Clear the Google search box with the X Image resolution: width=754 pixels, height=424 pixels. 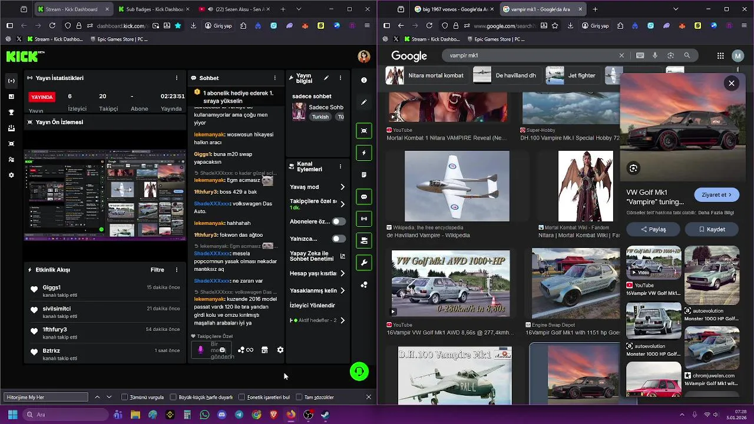coord(621,55)
